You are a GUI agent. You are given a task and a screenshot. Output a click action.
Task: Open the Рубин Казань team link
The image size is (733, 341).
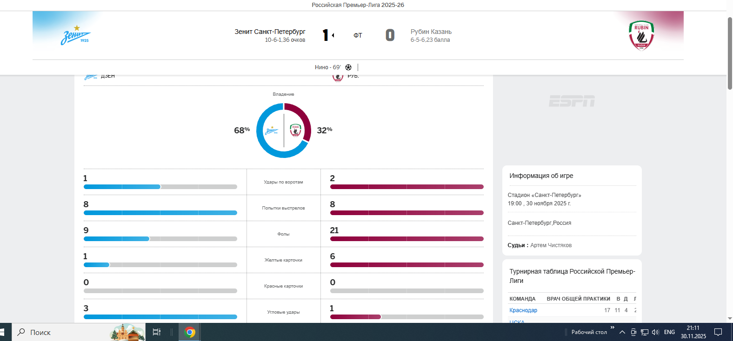point(431,32)
